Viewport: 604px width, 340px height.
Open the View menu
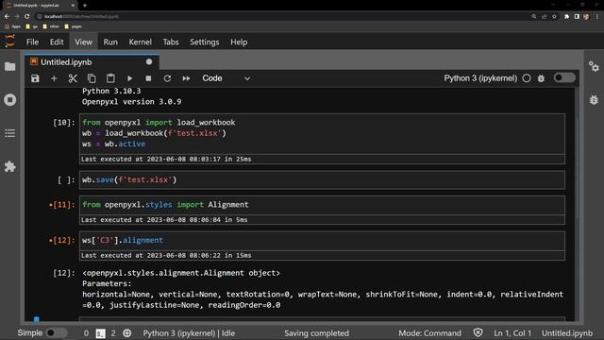(x=84, y=42)
